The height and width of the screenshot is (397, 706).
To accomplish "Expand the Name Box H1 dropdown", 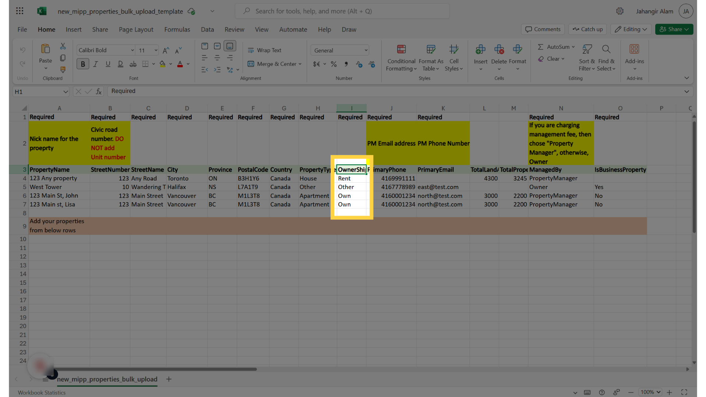I will point(65,92).
